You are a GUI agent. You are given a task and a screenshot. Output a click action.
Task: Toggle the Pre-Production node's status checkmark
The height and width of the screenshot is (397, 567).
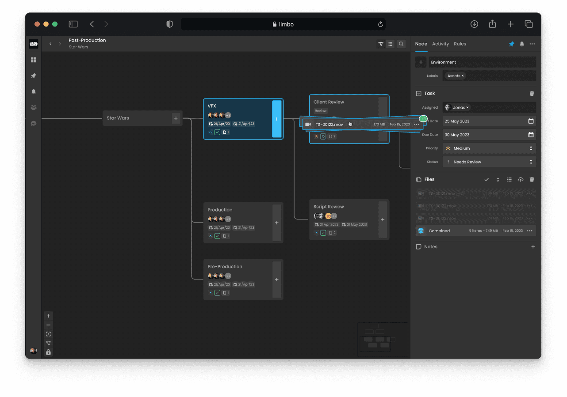[x=217, y=293]
